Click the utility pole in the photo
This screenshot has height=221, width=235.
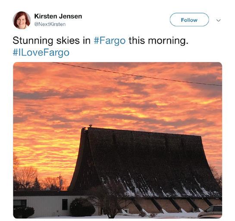click(60, 182)
